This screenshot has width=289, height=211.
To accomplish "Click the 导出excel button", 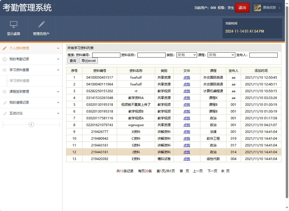I will (x=88, y=61).
